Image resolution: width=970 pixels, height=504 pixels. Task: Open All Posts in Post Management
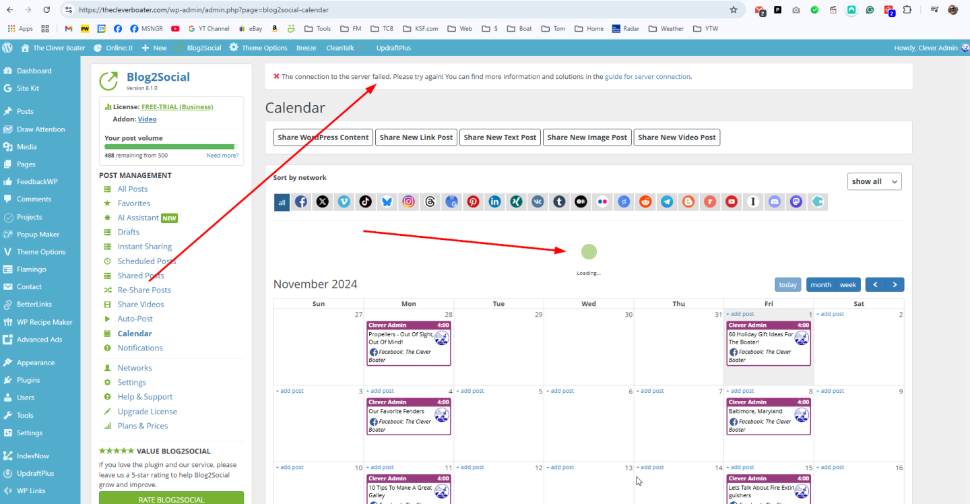pyautogui.click(x=133, y=189)
